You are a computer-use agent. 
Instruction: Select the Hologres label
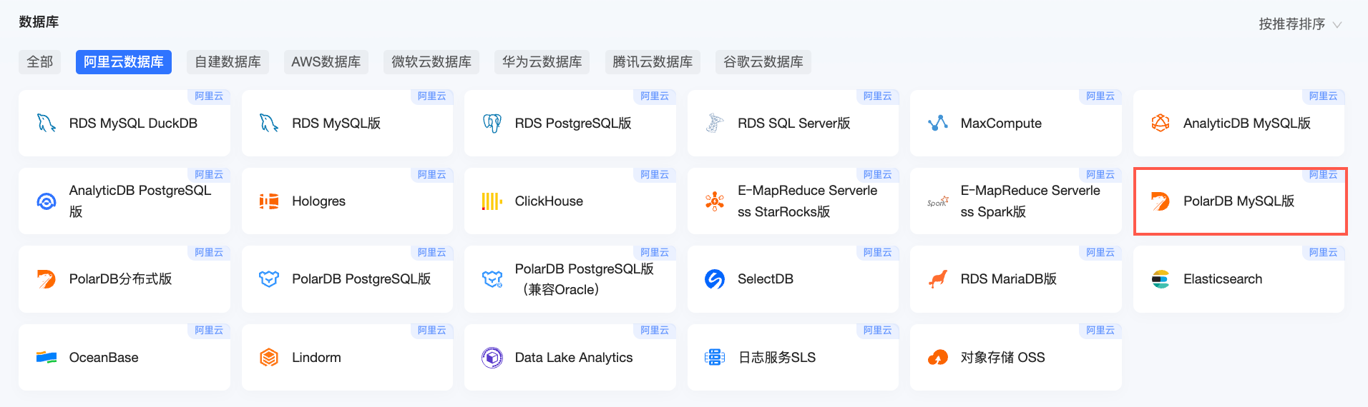tap(318, 201)
